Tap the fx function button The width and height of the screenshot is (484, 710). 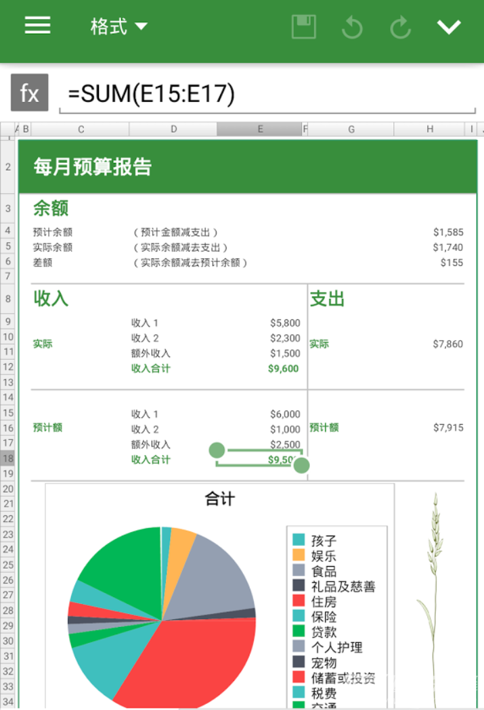tap(30, 93)
